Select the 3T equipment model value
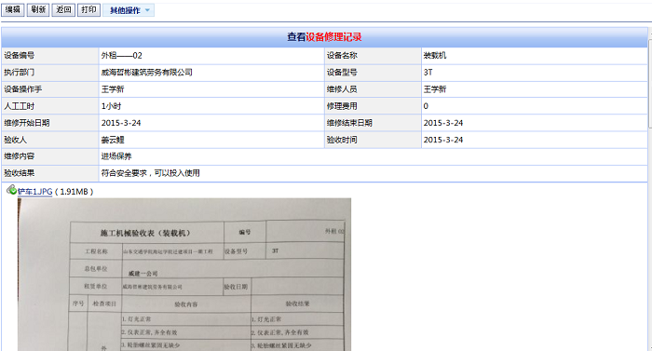Screen dimensions: 652x351 coord(428,73)
